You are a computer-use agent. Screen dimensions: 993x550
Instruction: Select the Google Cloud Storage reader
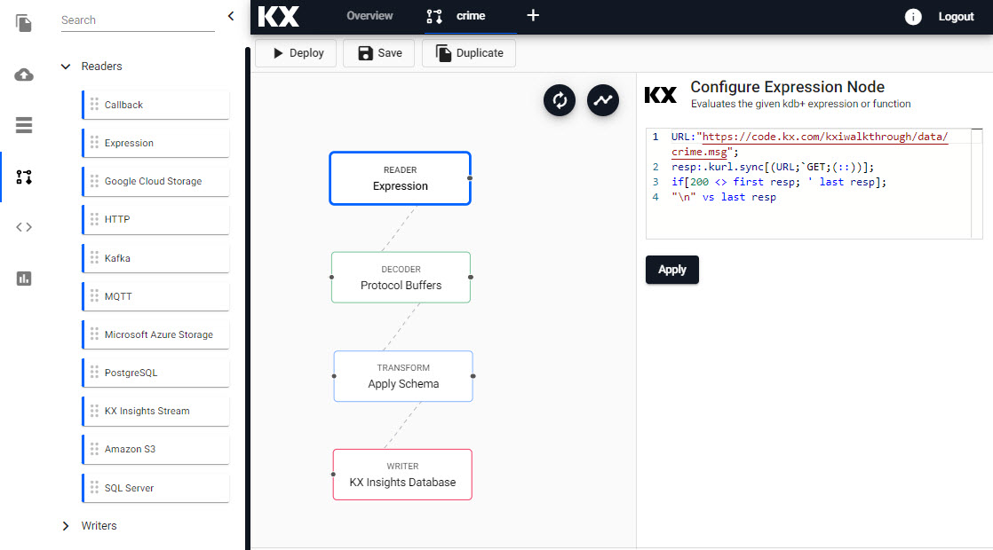[x=155, y=181]
